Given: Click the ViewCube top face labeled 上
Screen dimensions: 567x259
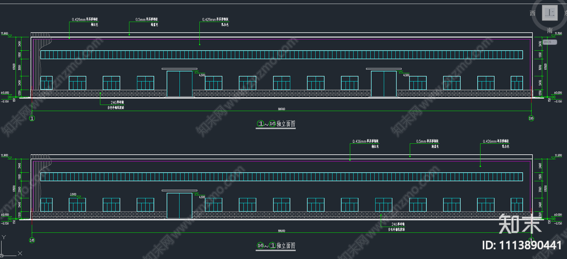Looking at the screenshot, I should (550, 13).
